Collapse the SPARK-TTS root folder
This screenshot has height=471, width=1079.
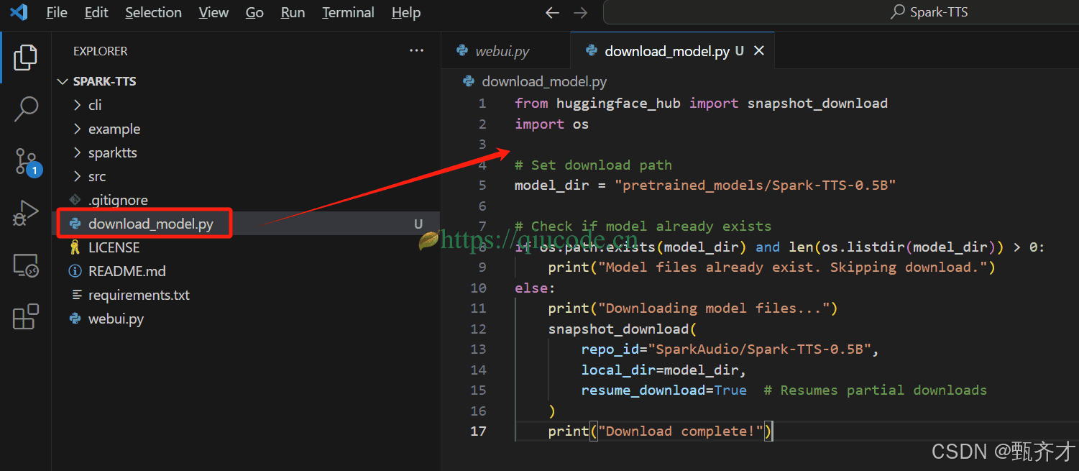click(x=63, y=81)
